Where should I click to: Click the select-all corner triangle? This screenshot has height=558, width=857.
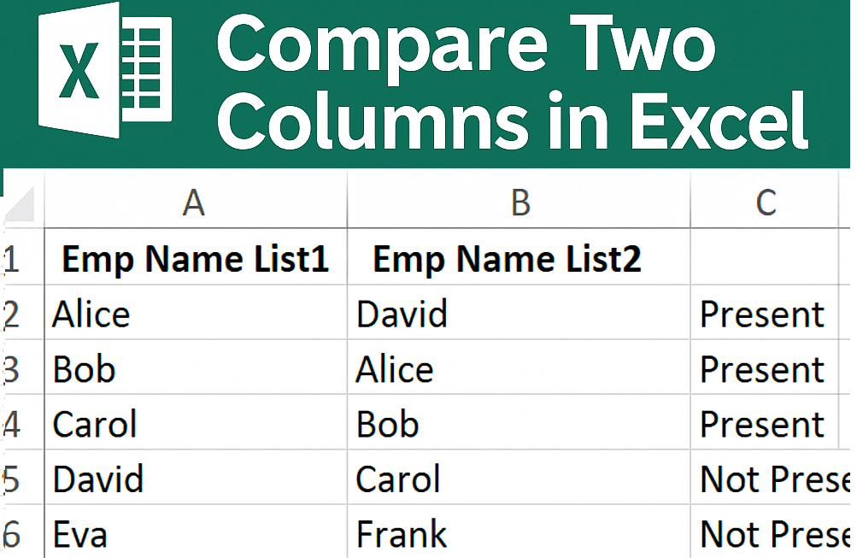[x=20, y=204]
